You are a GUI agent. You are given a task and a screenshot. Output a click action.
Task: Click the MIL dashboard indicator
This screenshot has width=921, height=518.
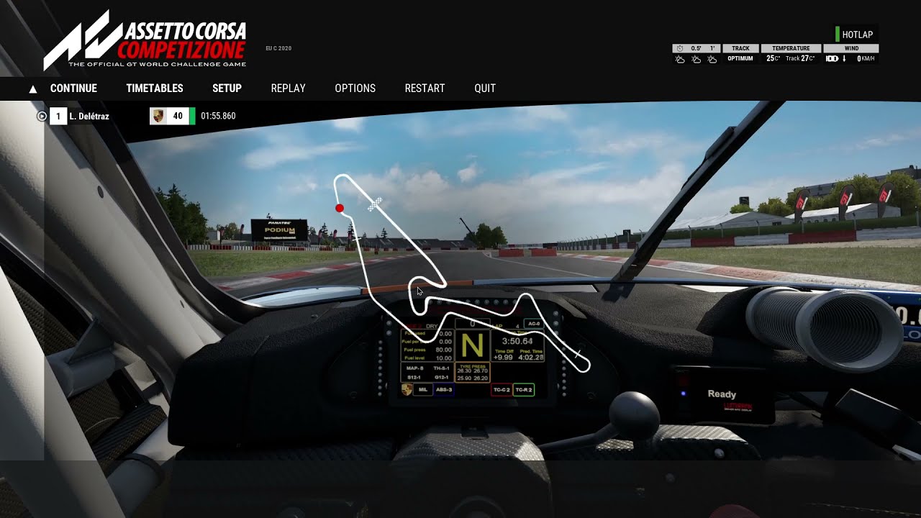[x=423, y=390]
